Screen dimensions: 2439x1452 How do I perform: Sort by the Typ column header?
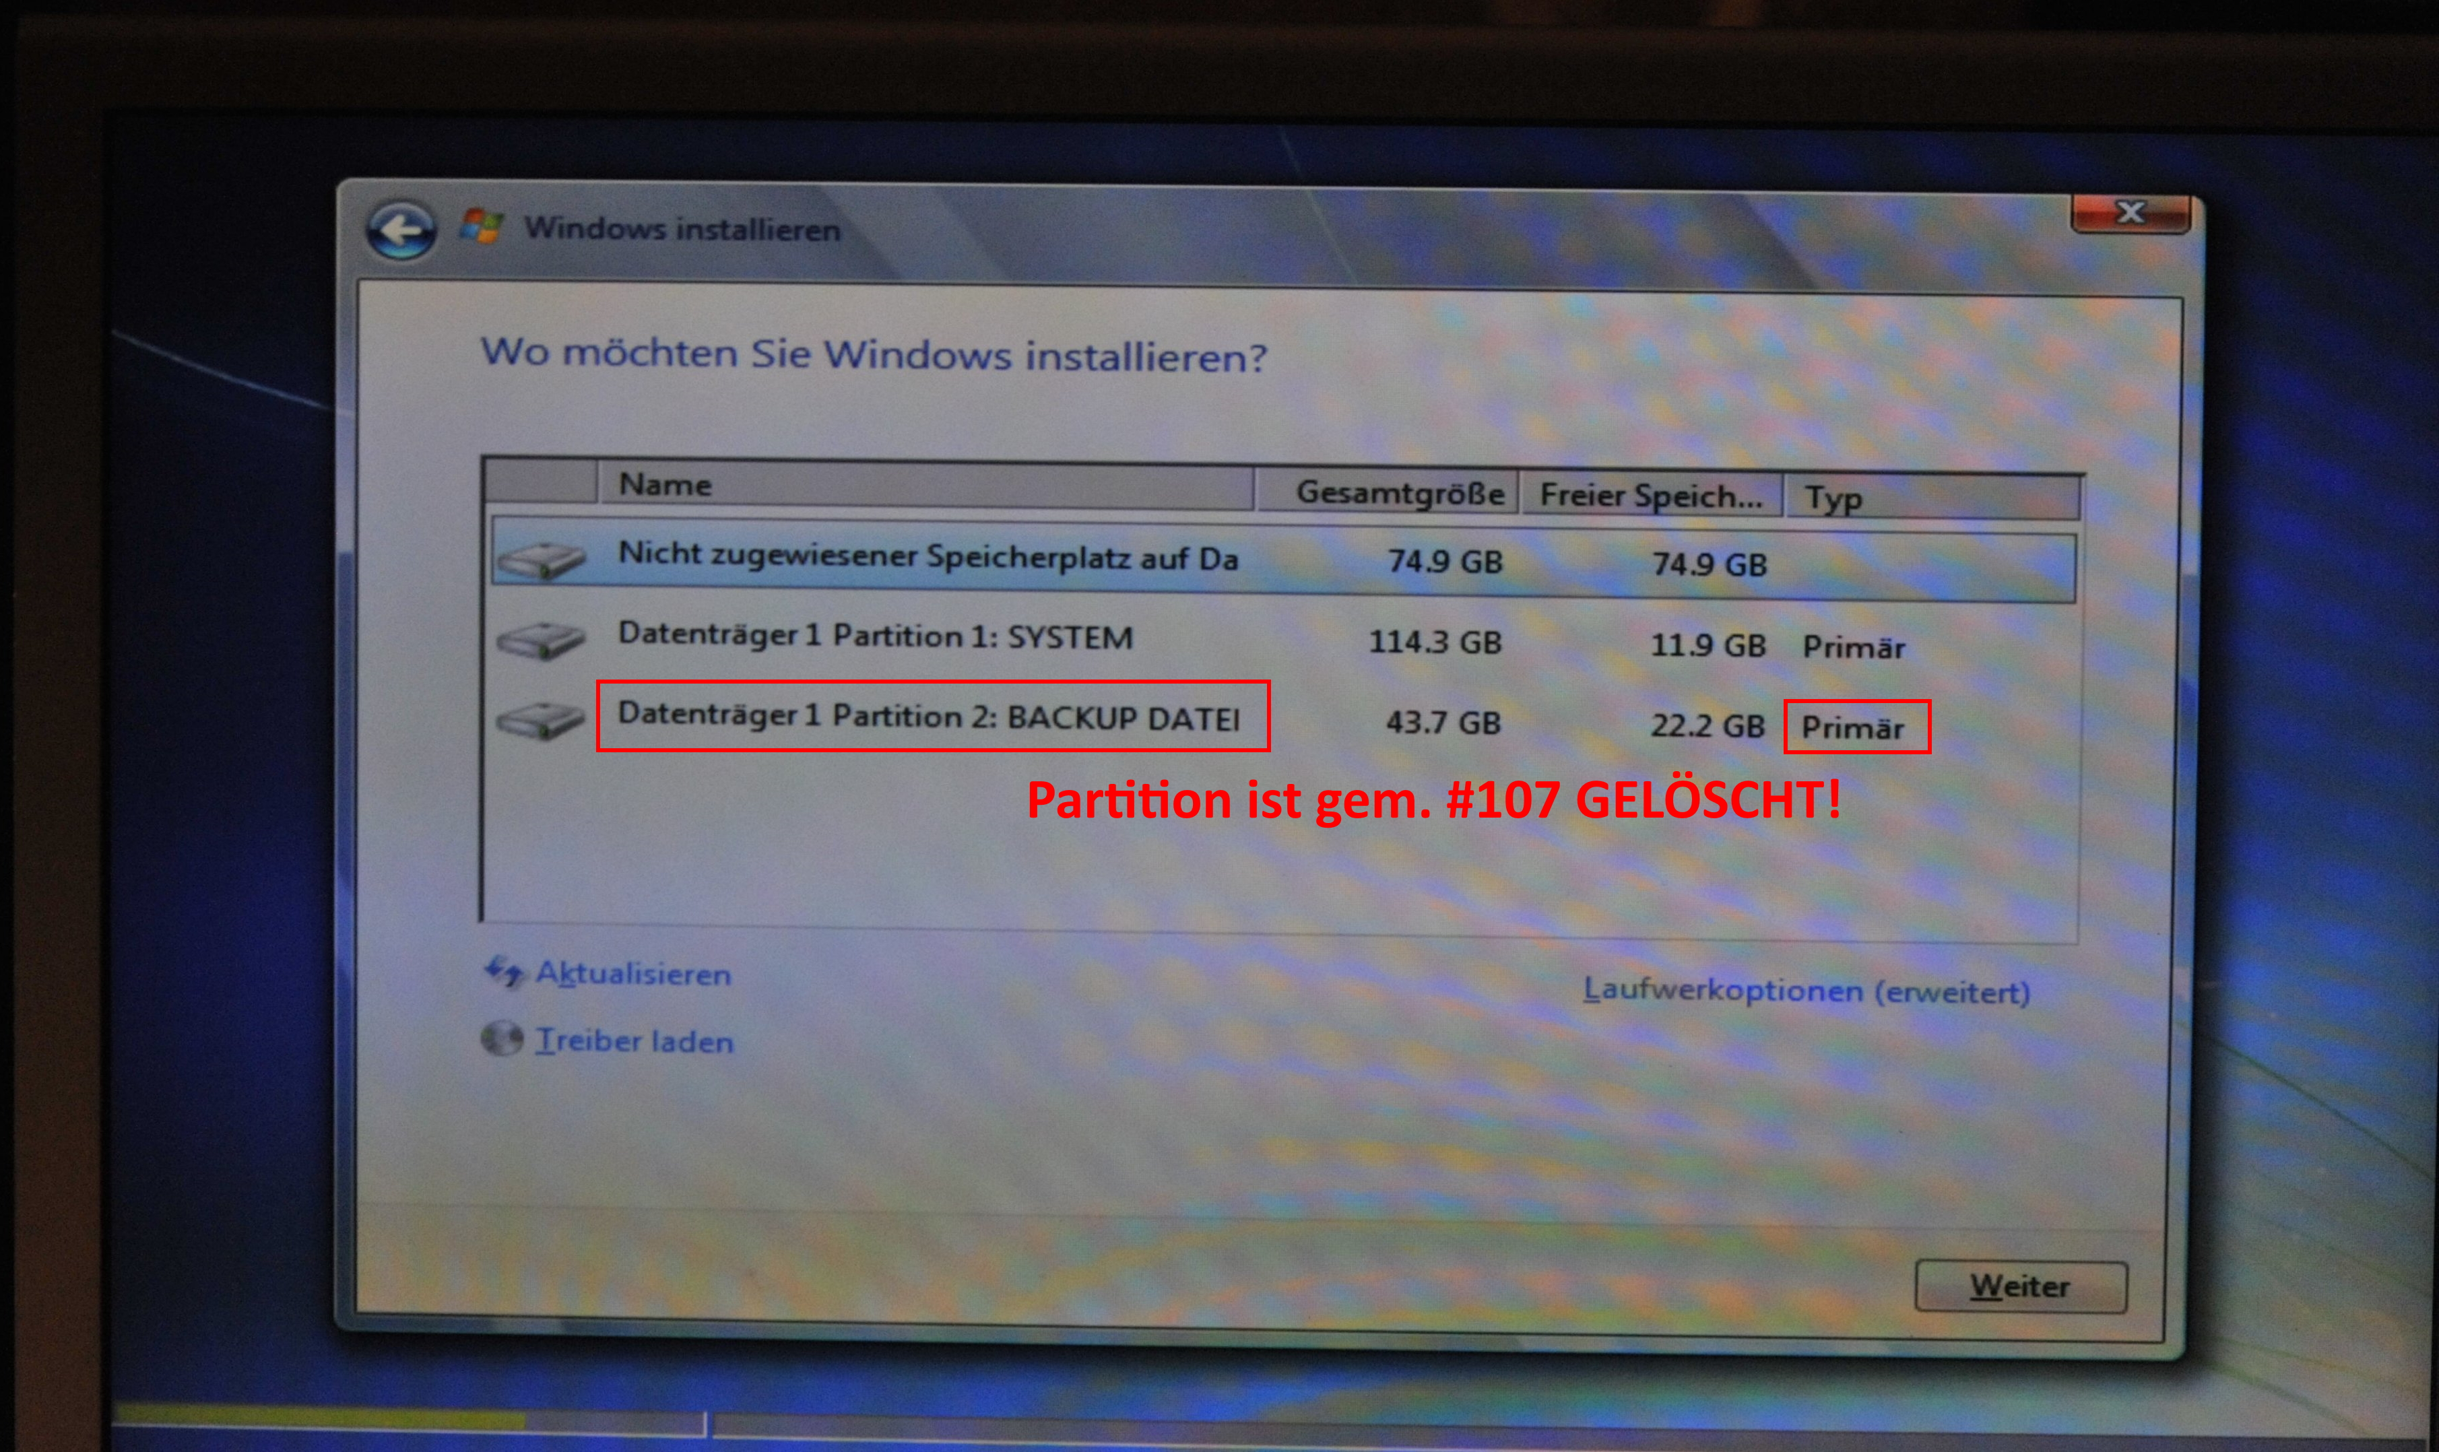(1932, 498)
